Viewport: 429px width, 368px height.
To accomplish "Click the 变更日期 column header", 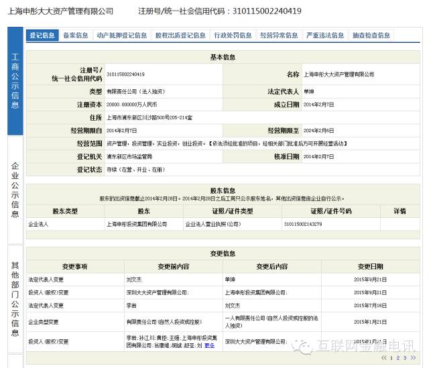I will [x=371, y=267].
